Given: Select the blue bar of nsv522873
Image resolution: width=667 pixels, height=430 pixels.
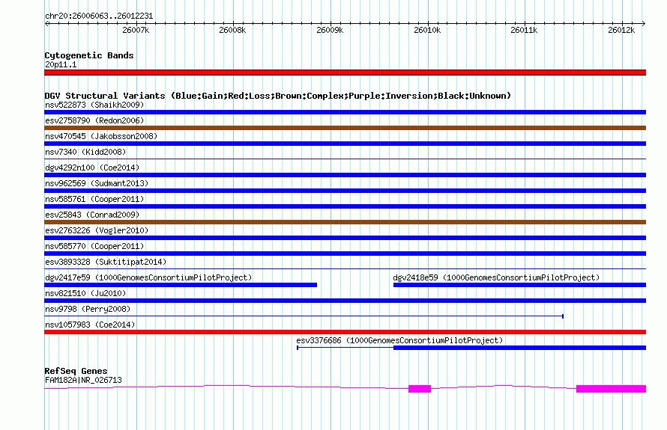Looking at the screenshot, I should [345, 112].
